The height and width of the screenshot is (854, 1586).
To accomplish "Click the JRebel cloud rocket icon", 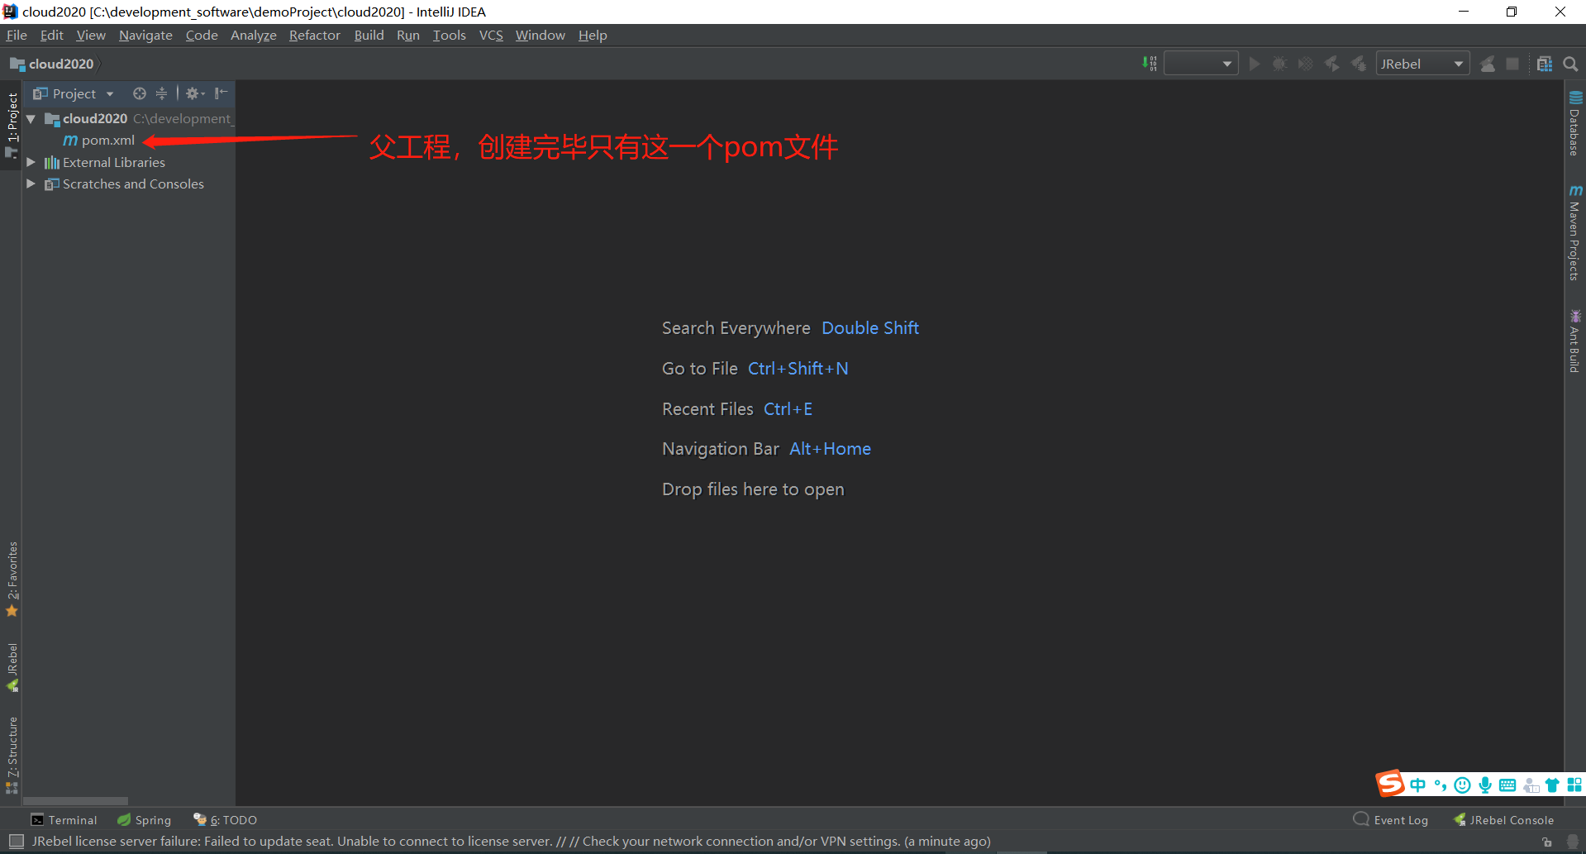I will [1488, 64].
